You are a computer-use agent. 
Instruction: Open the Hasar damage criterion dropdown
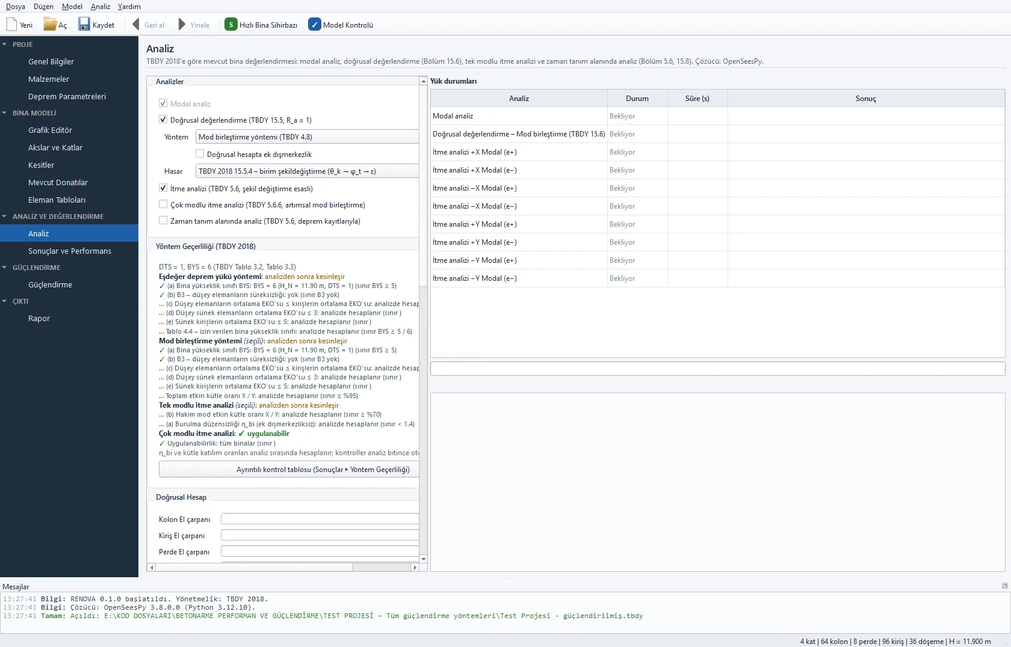click(x=307, y=171)
